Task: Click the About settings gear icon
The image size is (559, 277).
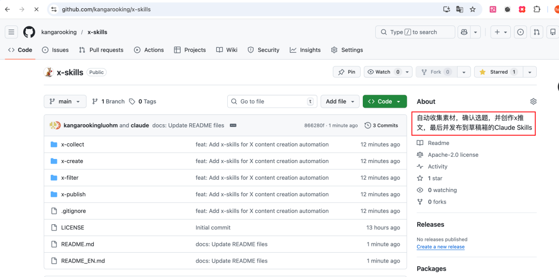Action: [533, 101]
